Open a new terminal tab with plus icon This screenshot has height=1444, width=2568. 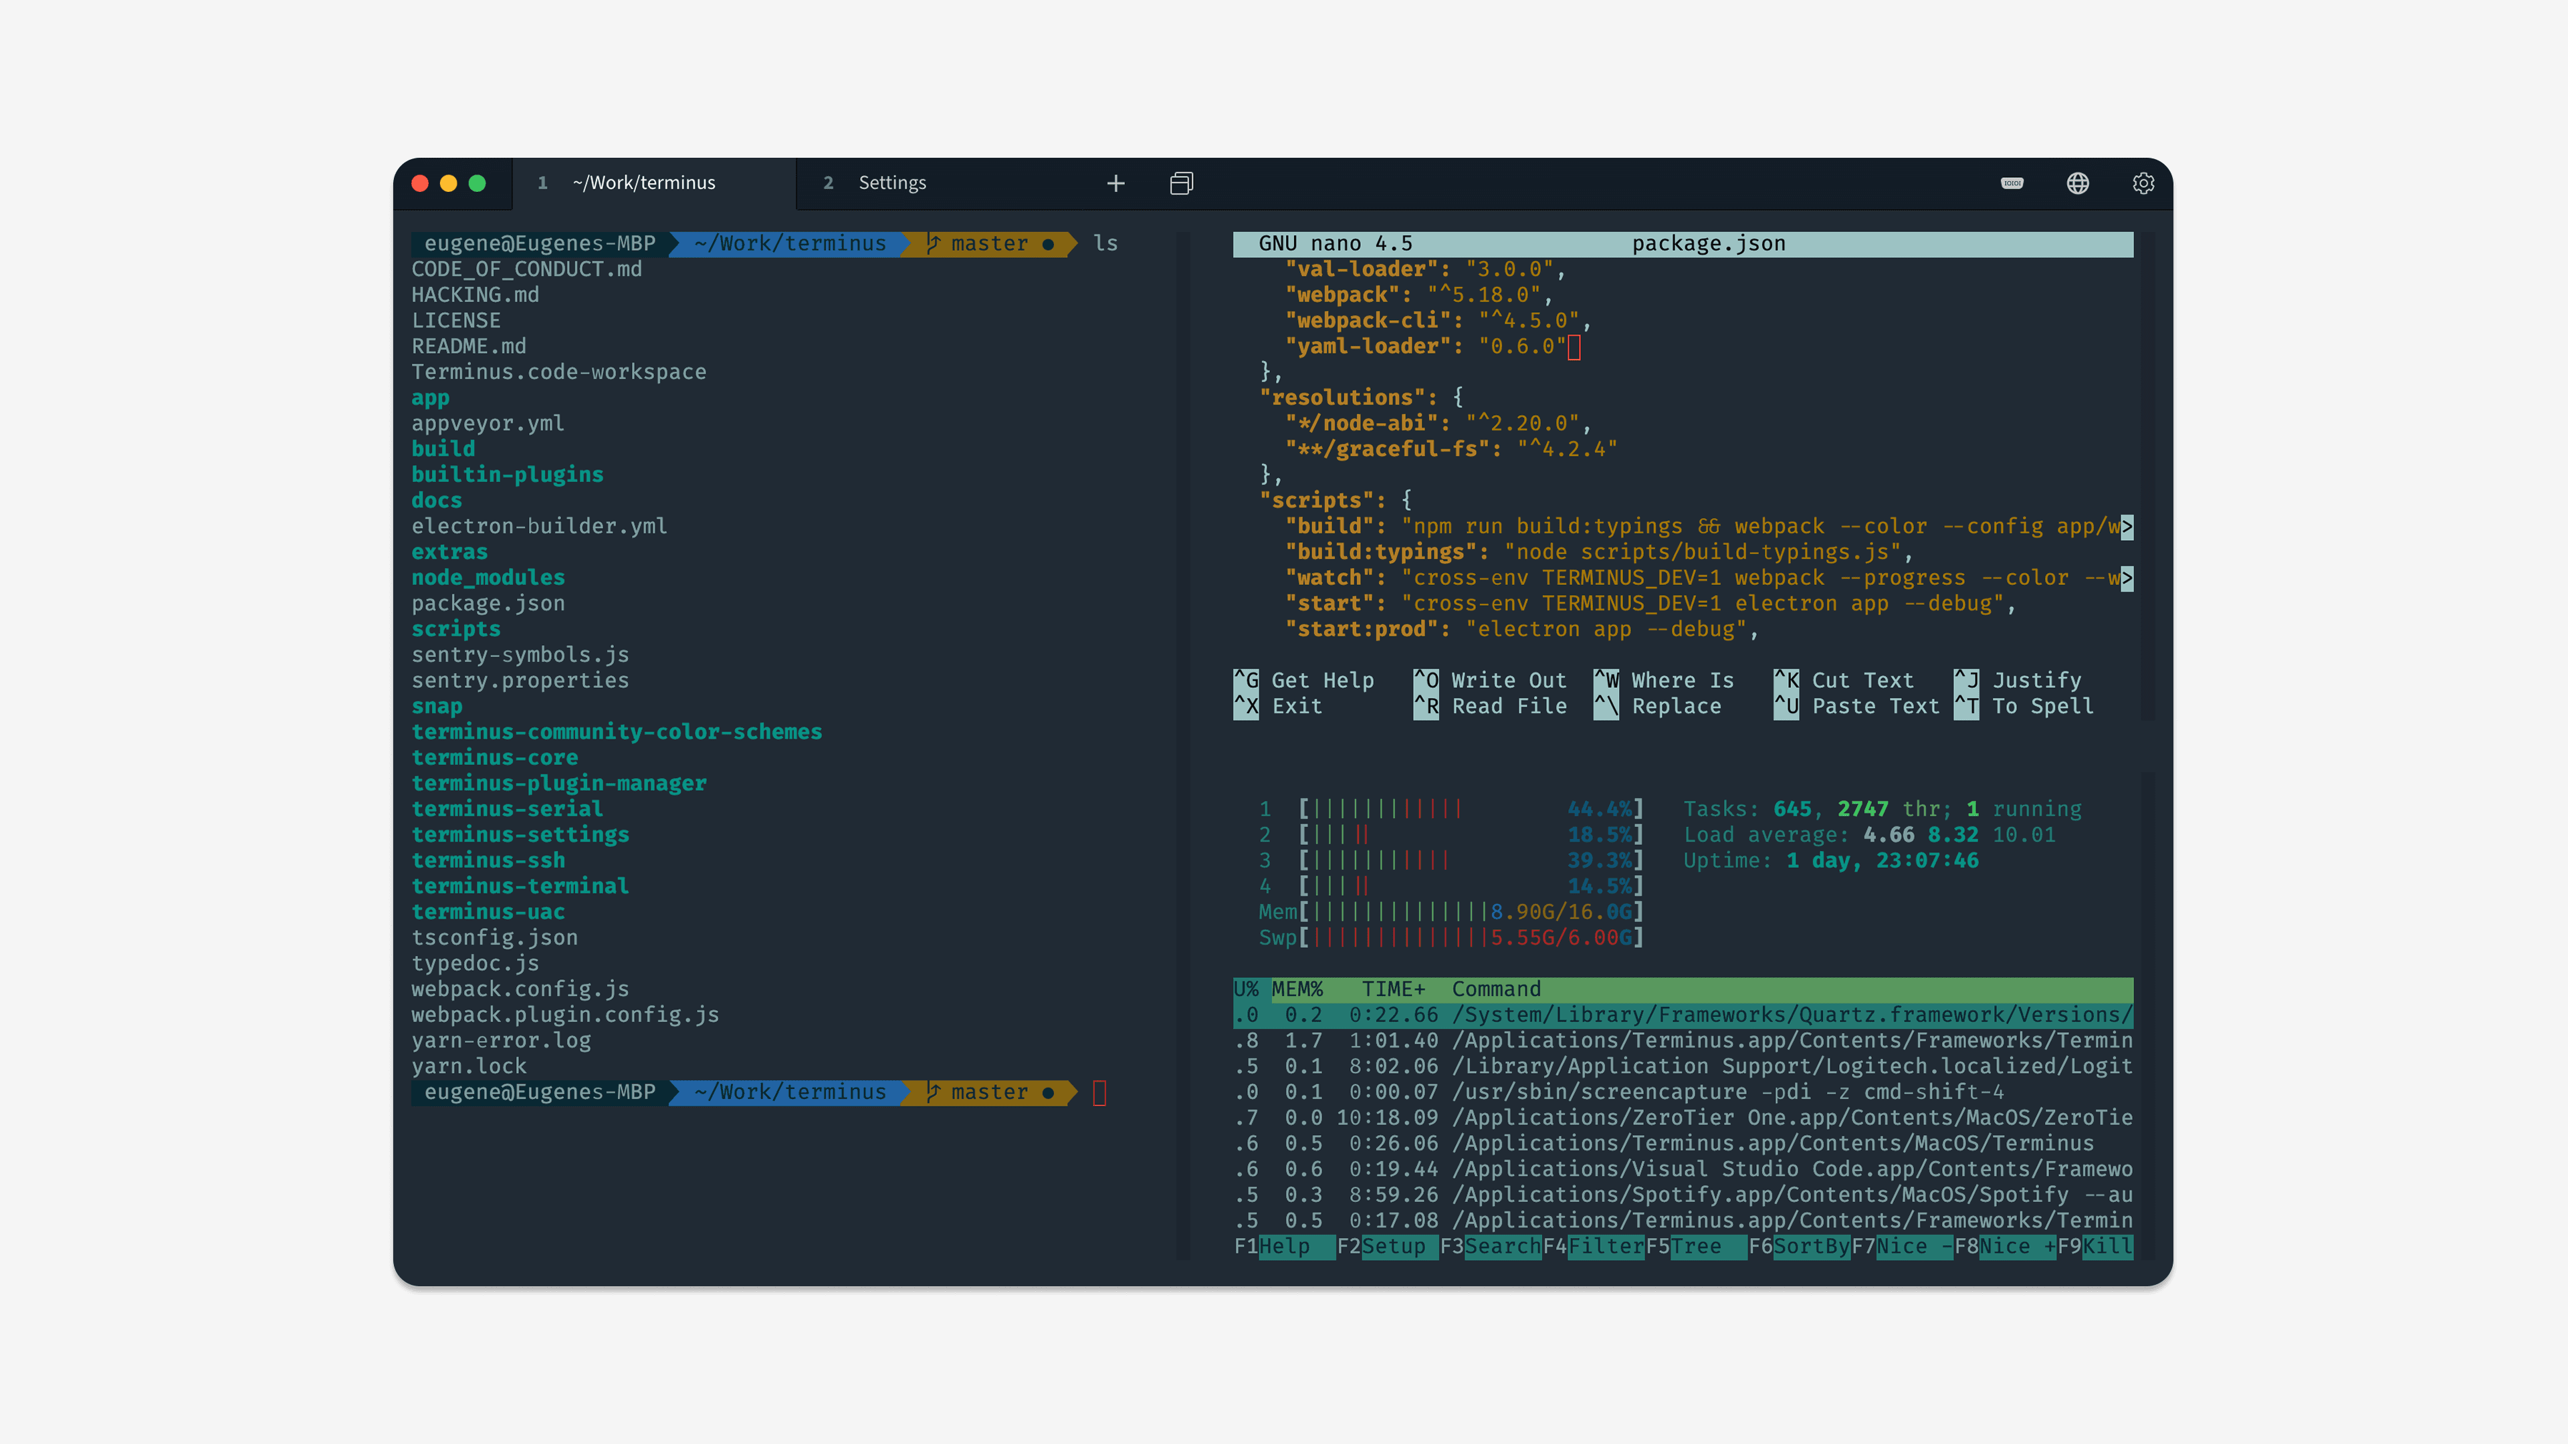[x=1115, y=183]
